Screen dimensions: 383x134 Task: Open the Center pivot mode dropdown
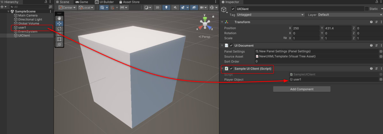[67, 7]
